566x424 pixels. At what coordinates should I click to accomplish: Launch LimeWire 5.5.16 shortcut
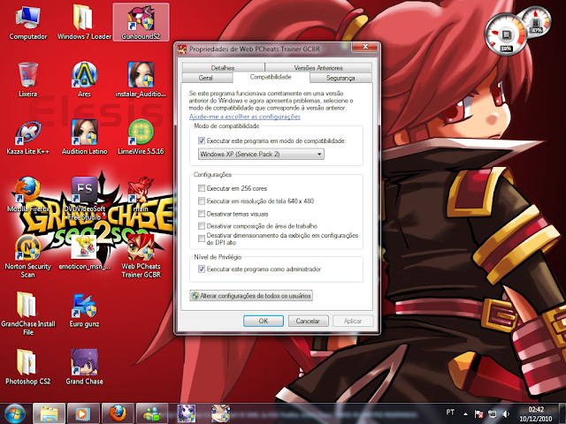141,137
